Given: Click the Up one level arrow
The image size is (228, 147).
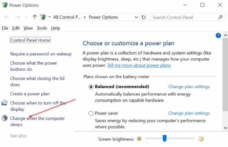Looking at the screenshot, I should (x=34, y=17).
